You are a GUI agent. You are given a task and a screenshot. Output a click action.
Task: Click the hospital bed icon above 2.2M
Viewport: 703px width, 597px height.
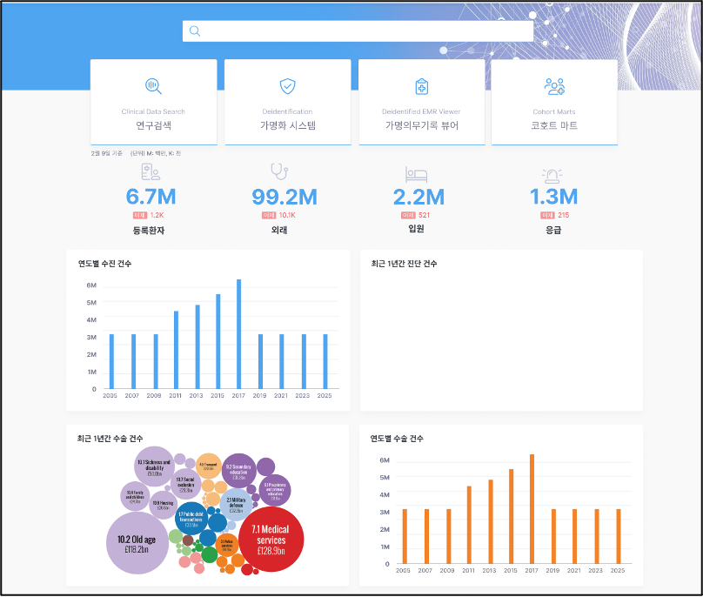coord(416,174)
